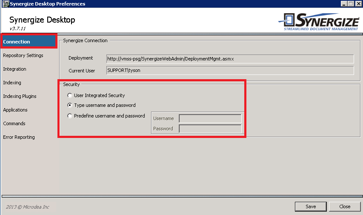Click the Synergize app icon in title bar

pyautogui.click(x=6, y=4)
